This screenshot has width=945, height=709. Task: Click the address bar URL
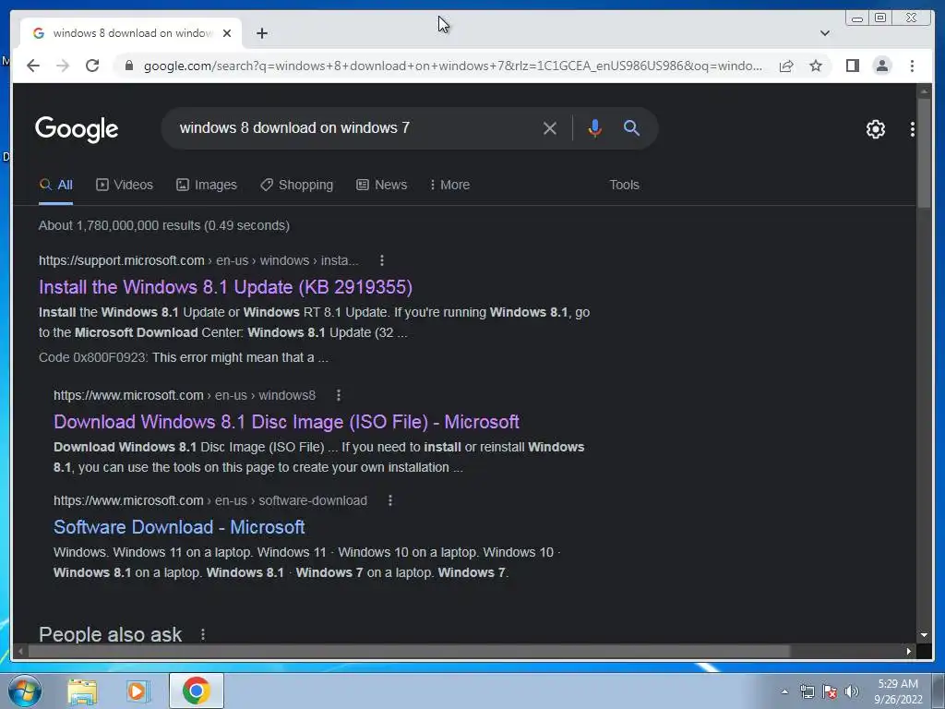pos(452,66)
